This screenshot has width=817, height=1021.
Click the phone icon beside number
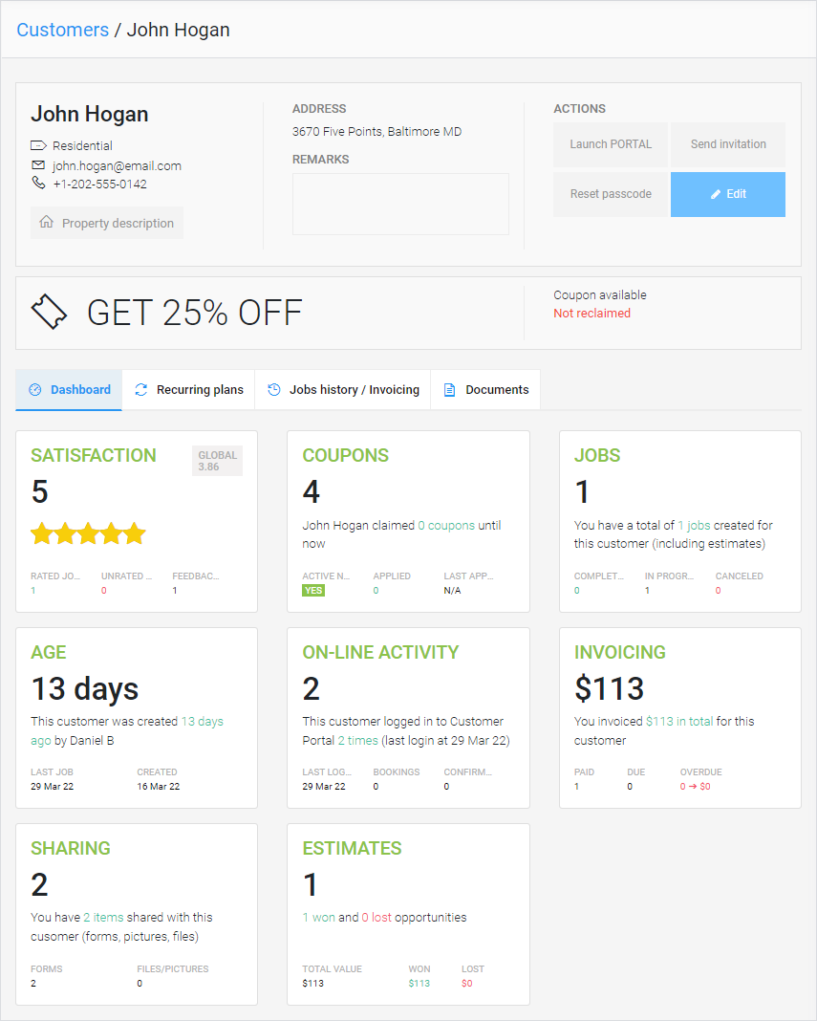click(x=38, y=184)
